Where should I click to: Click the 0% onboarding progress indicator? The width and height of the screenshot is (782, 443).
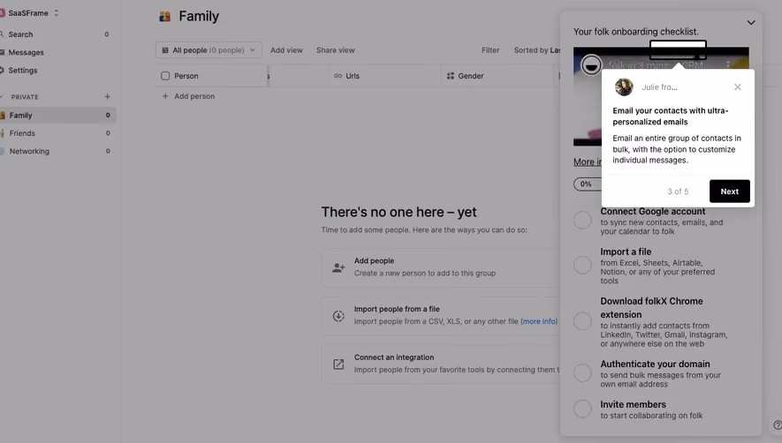click(x=587, y=184)
